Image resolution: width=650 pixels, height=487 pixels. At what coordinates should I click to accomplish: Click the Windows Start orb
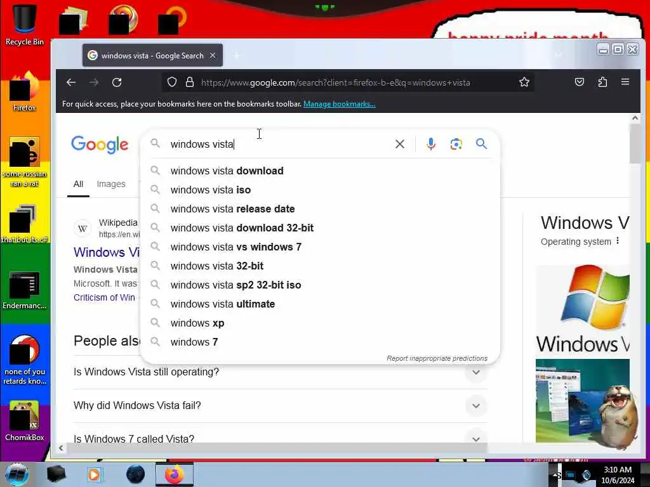click(17, 474)
